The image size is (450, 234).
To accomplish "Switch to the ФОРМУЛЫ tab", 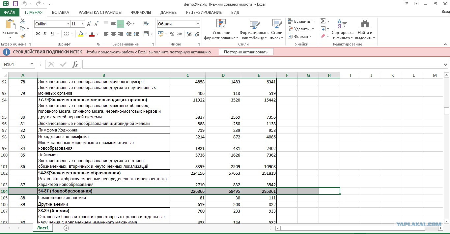I will (141, 13).
